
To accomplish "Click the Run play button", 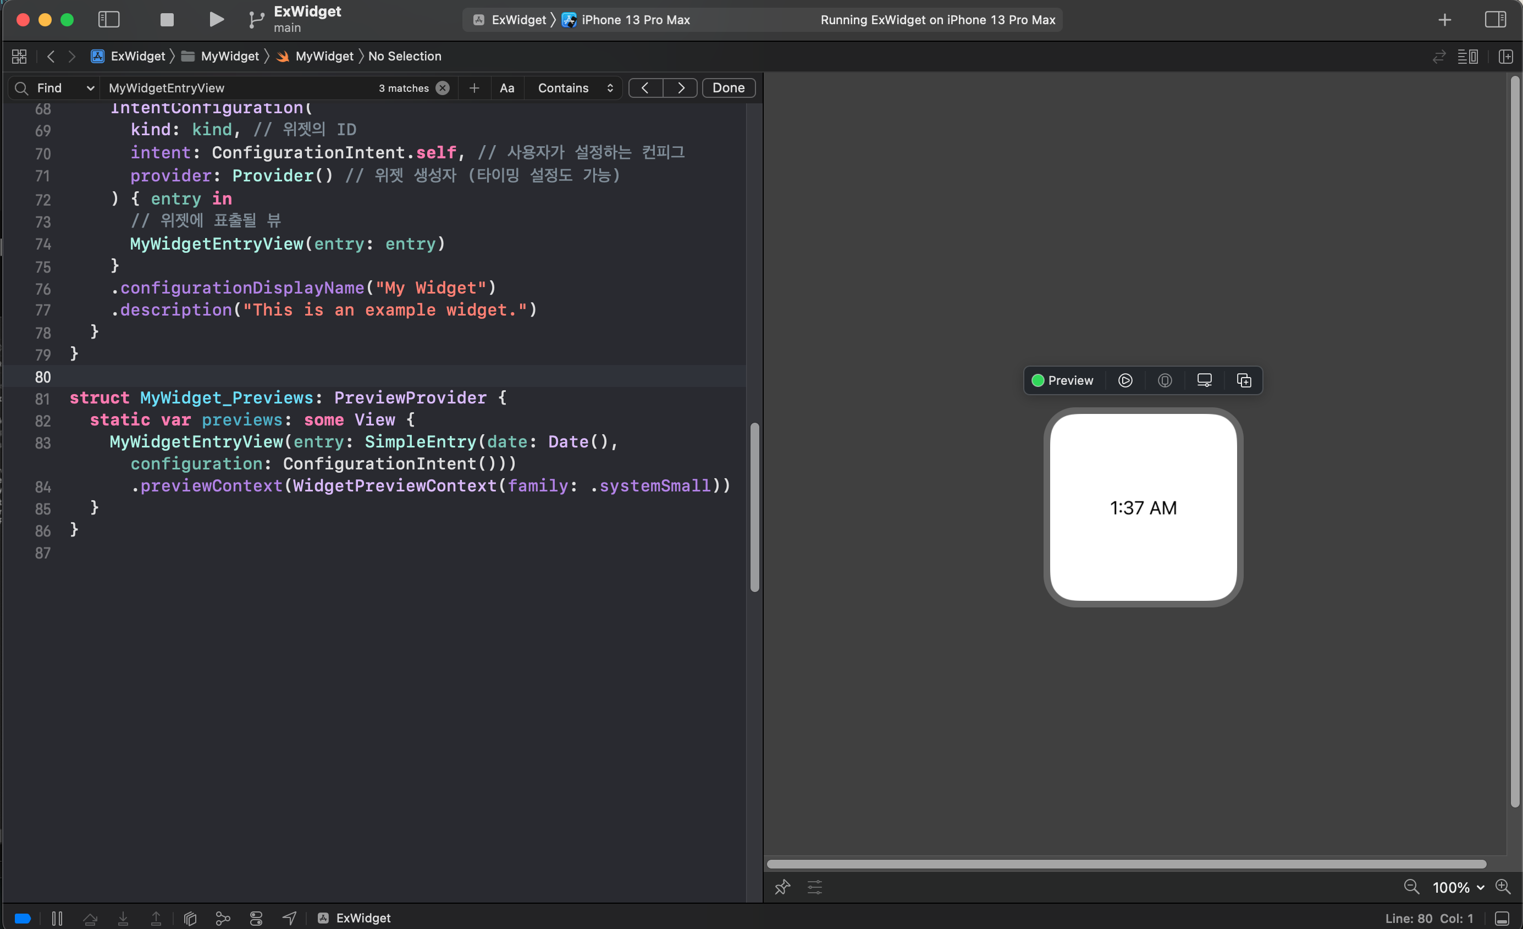I will [x=216, y=20].
